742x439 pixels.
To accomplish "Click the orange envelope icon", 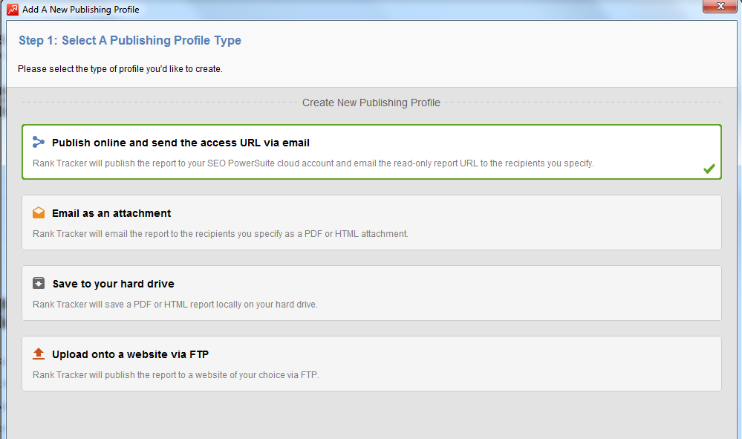I will coord(39,213).
